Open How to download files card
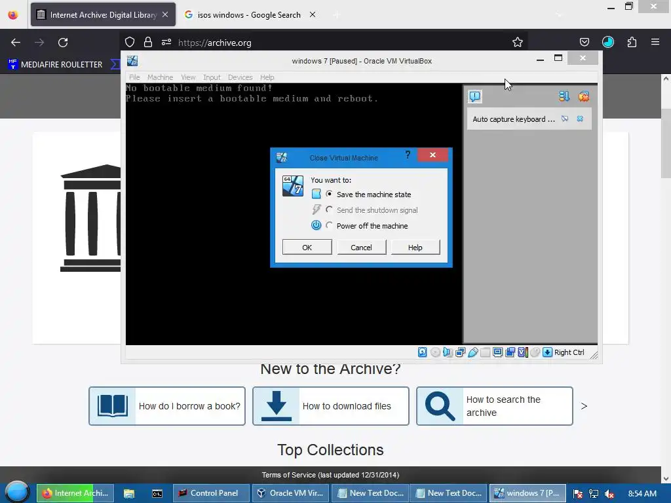The height and width of the screenshot is (503, 671). click(331, 406)
